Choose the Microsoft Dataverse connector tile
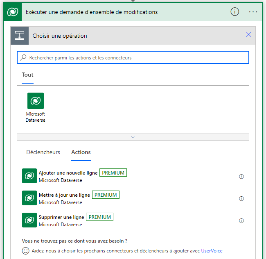This screenshot has width=266, height=259. pos(36,107)
